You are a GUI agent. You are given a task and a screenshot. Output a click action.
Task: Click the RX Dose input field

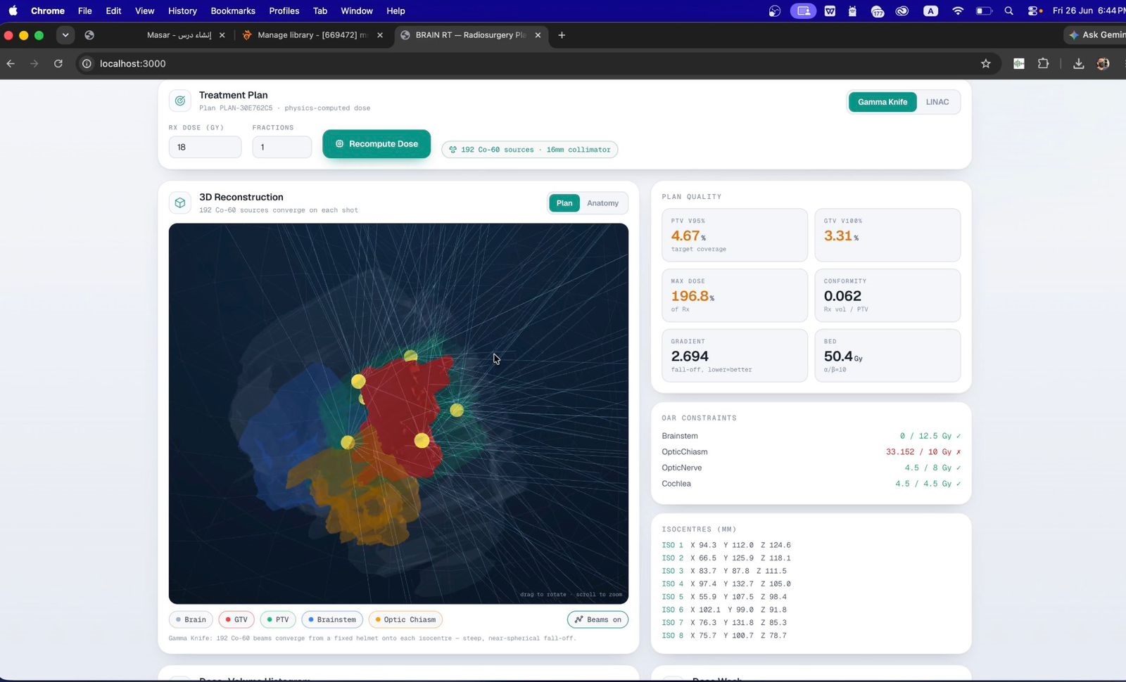[x=205, y=147]
